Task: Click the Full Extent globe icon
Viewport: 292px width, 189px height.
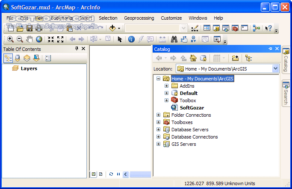Action: (39, 39)
